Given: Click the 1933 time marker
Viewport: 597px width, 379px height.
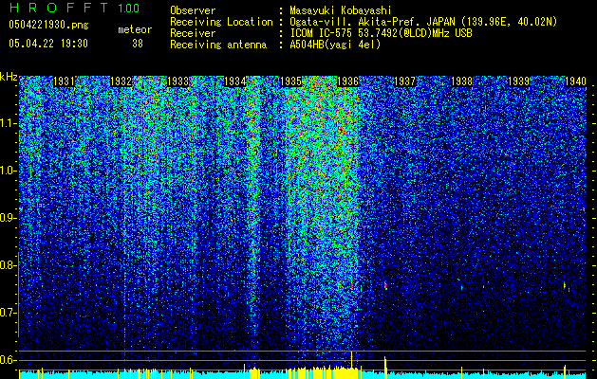Looking at the screenshot, I should point(177,81).
